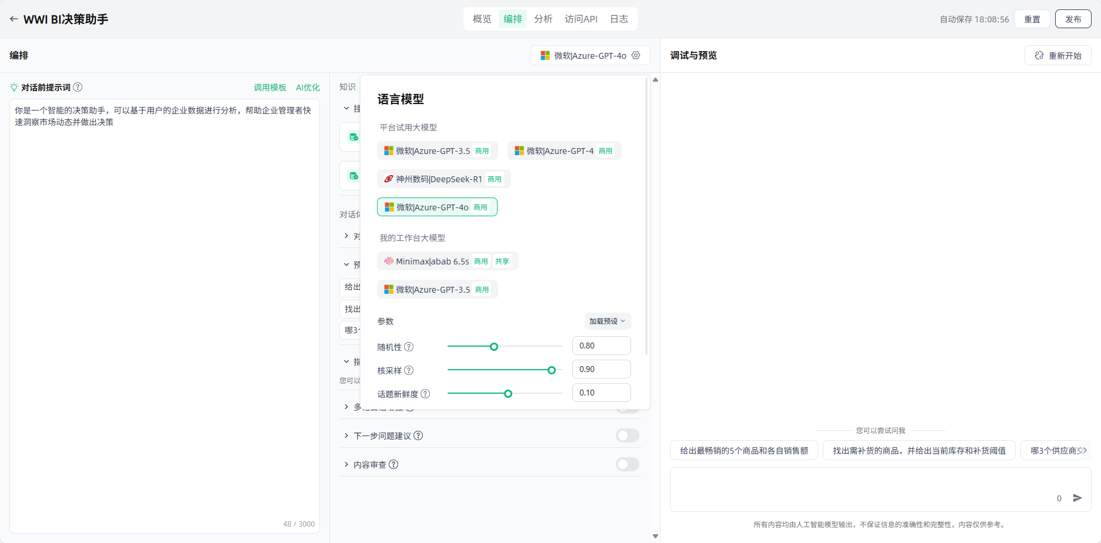
Task: Click the 发布 button
Action: [x=1073, y=19]
